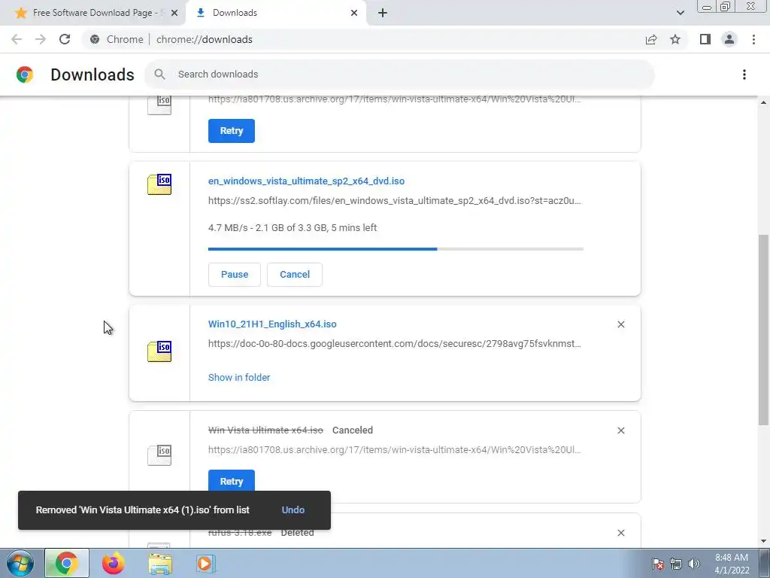Open a new tab with plus button
Screen dimensions: 770x578
383,13
